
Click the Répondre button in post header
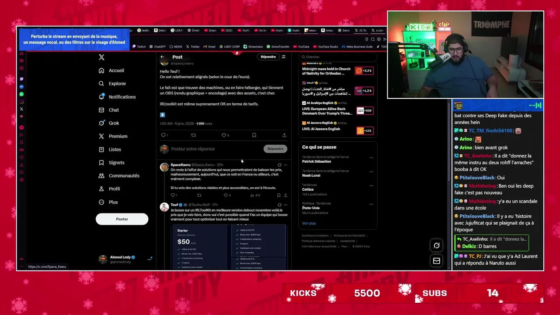tap(268, 57)
